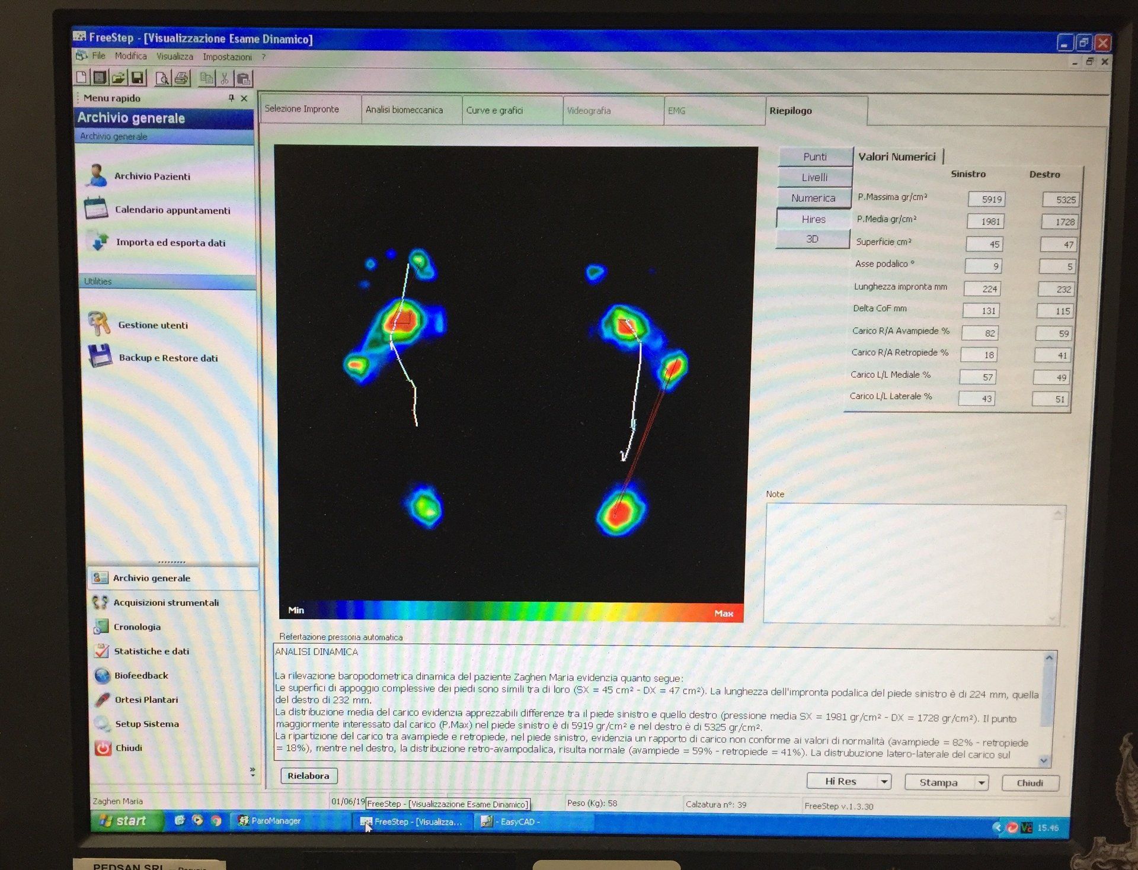Open the ? help menu
The image size is (1138, 870).
coord(264,57)
